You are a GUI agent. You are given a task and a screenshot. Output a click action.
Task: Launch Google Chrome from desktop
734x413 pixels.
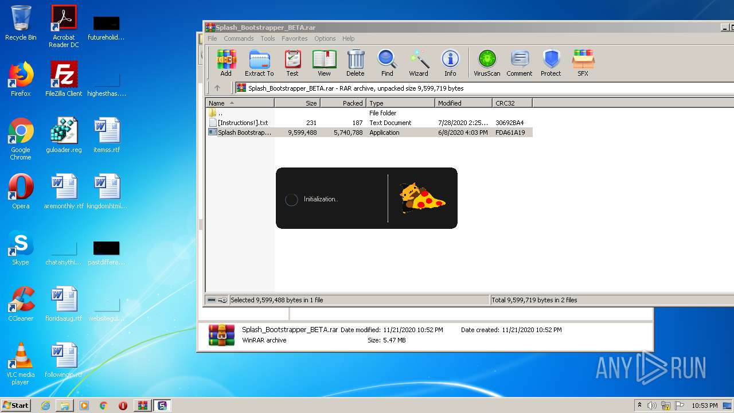click(21, 139)
